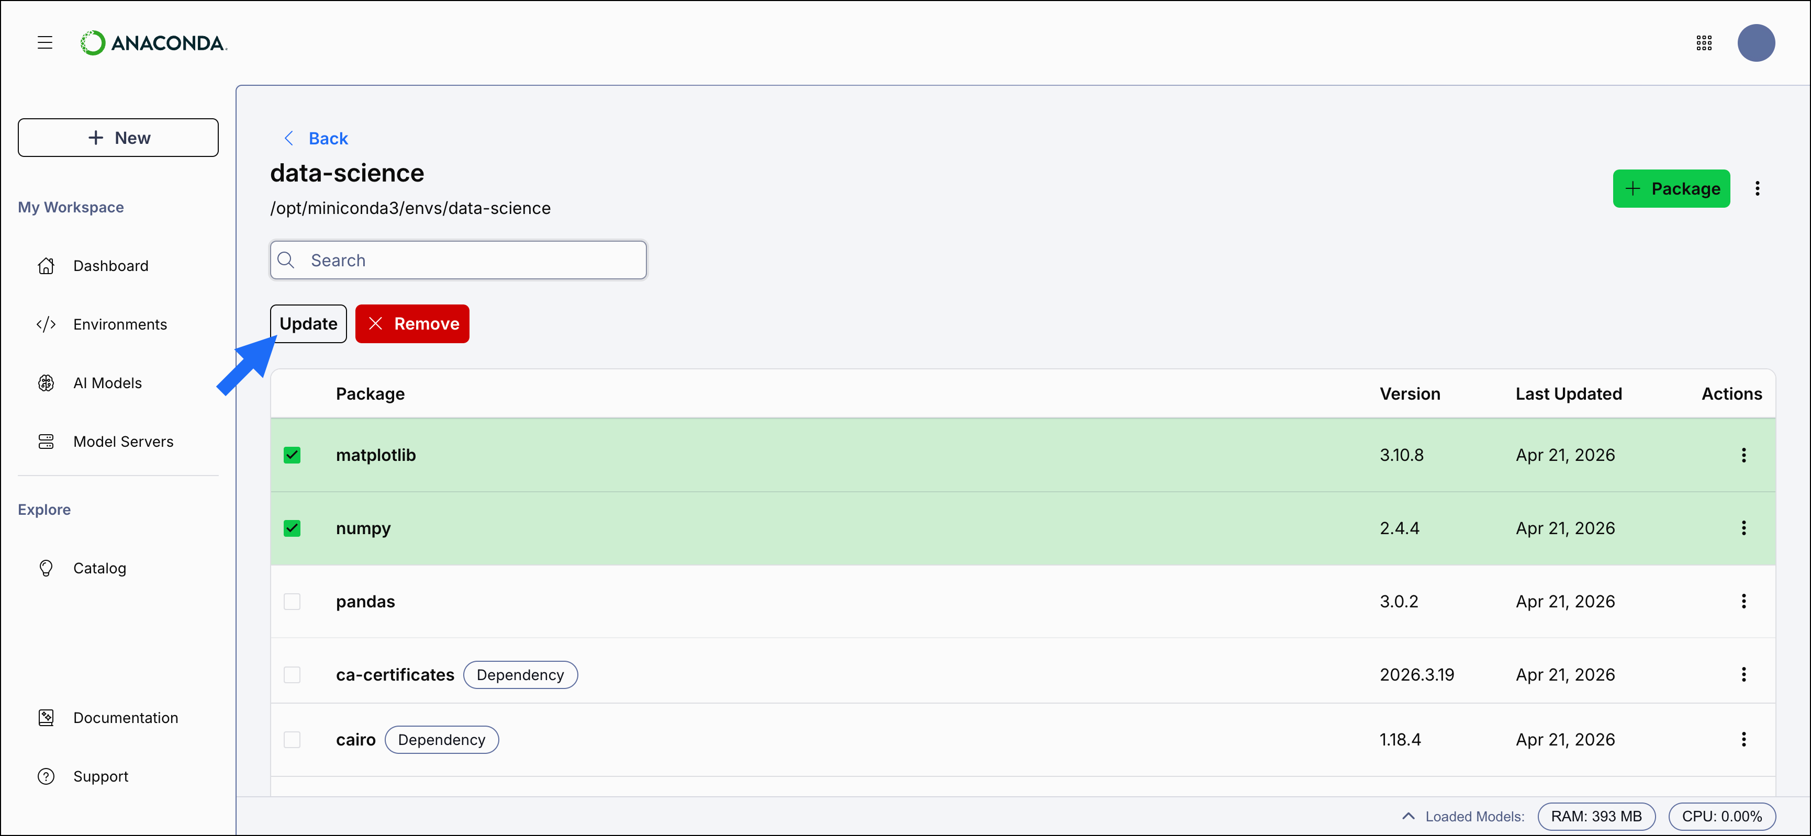This screenshot has width=1811, height=836.
Task: Open Support in sidebar
Action: pos(100,776)
